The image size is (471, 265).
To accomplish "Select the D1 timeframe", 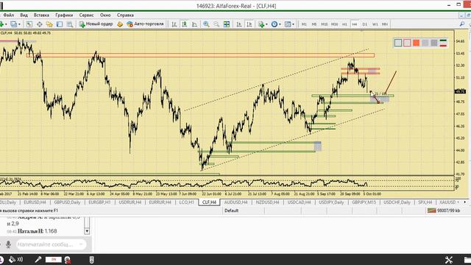I will pos(365,24).
